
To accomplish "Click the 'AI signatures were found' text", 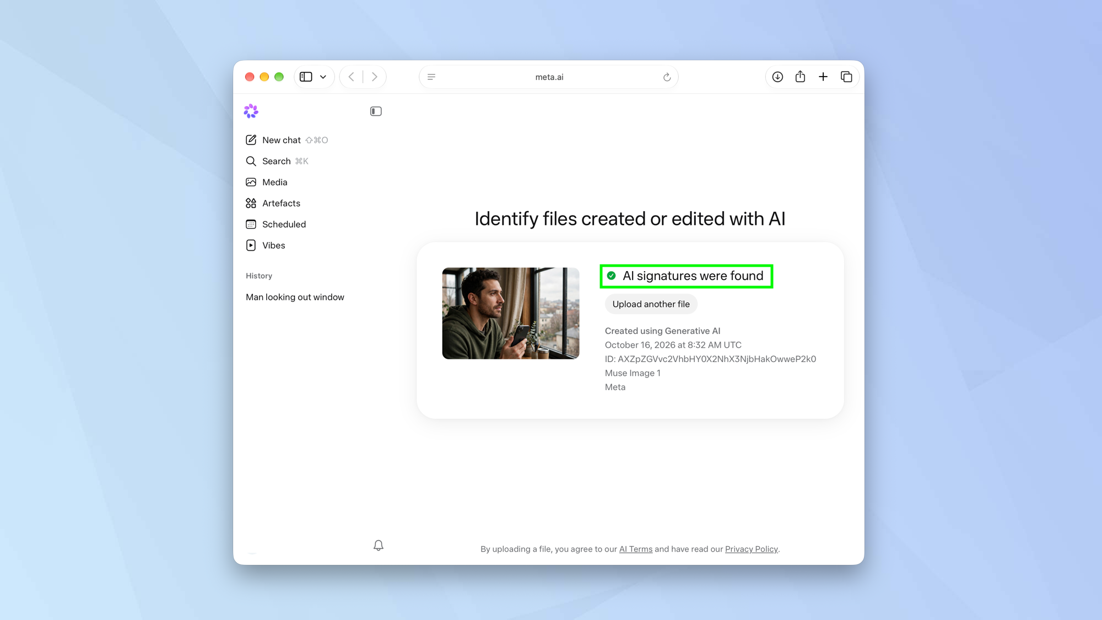I will [x=693, y=276].
